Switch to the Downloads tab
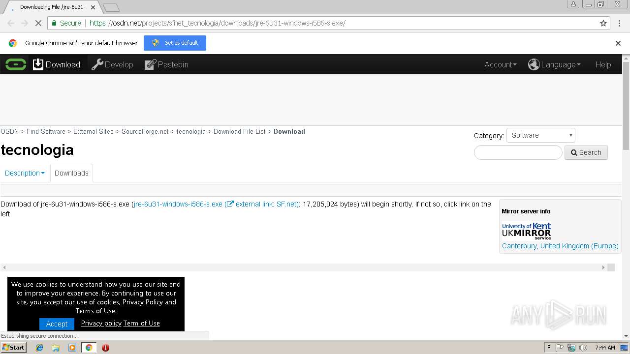Screen dimensions: 630x354 click(x=71, y=173)
